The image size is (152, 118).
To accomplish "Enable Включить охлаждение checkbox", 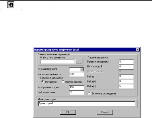I will (89, 93).
